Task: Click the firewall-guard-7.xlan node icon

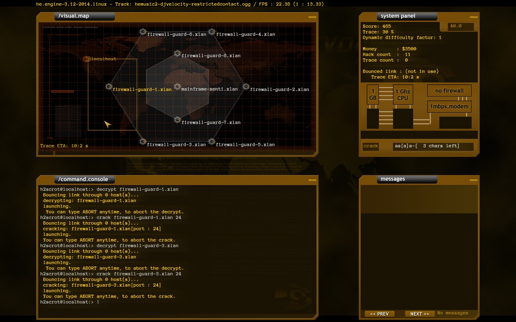Action: tap(177, 120)
